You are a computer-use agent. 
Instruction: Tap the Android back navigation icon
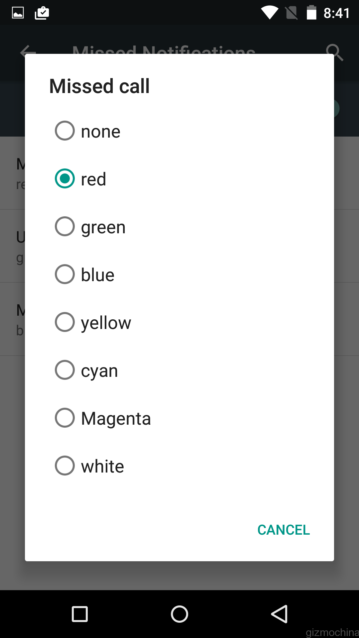[280, 614]
